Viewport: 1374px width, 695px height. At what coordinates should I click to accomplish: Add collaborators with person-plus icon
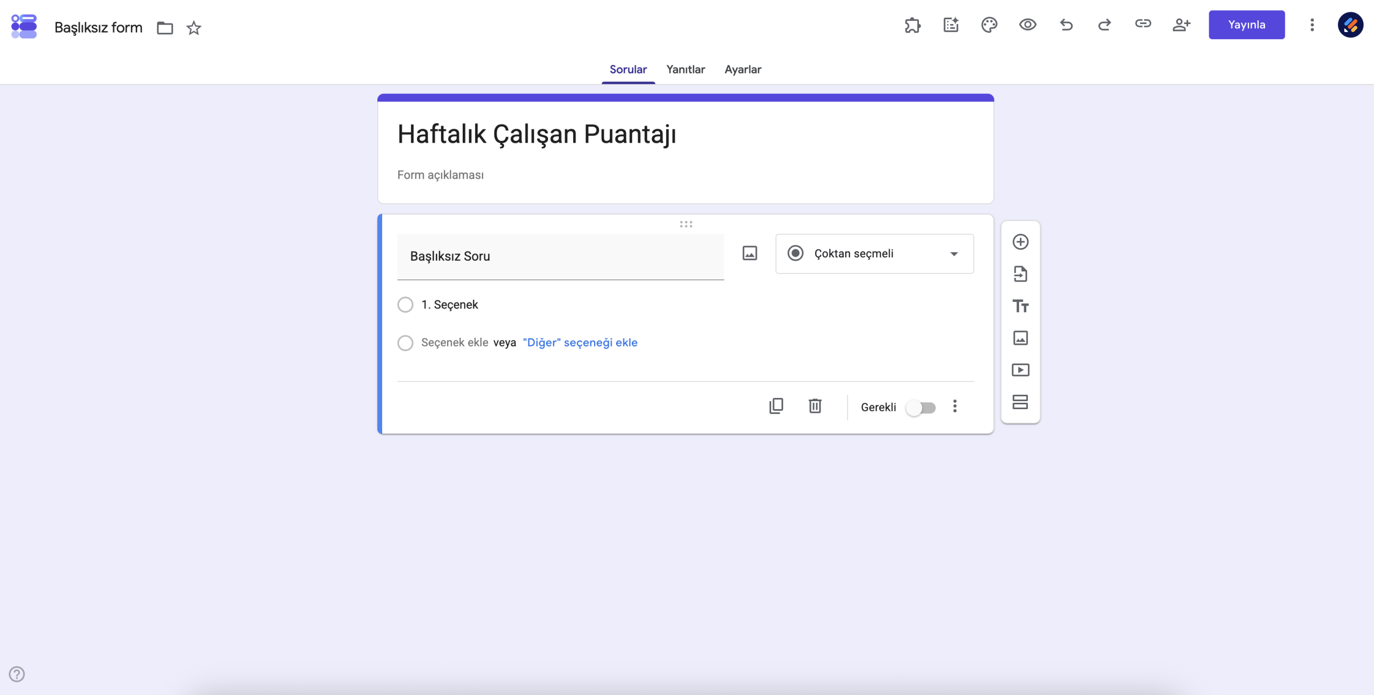tap(1181, 25)
